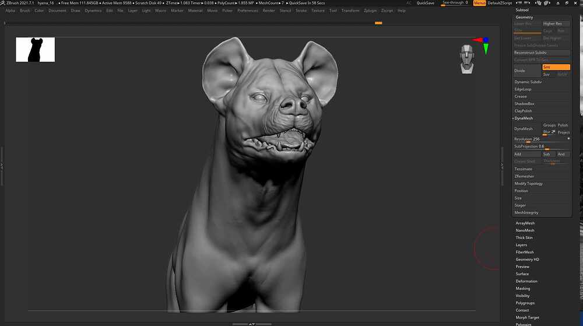Click the XYZ axis cone indicator

(x=483, y=44)
